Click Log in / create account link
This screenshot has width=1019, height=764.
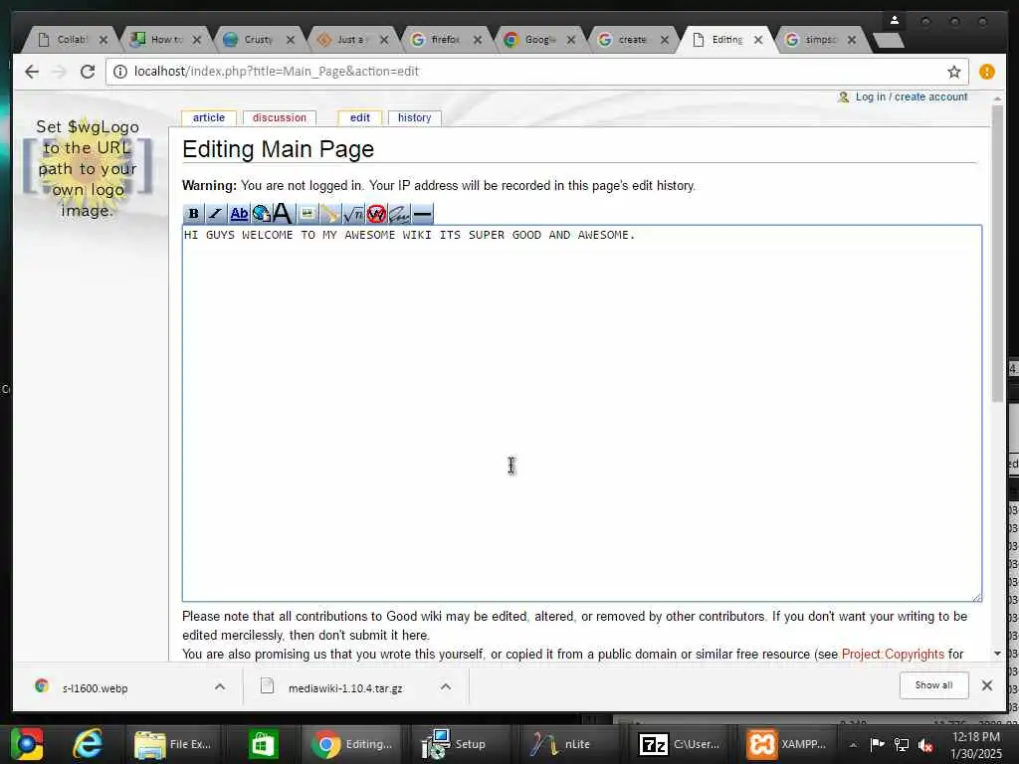[x=912, y=96]
